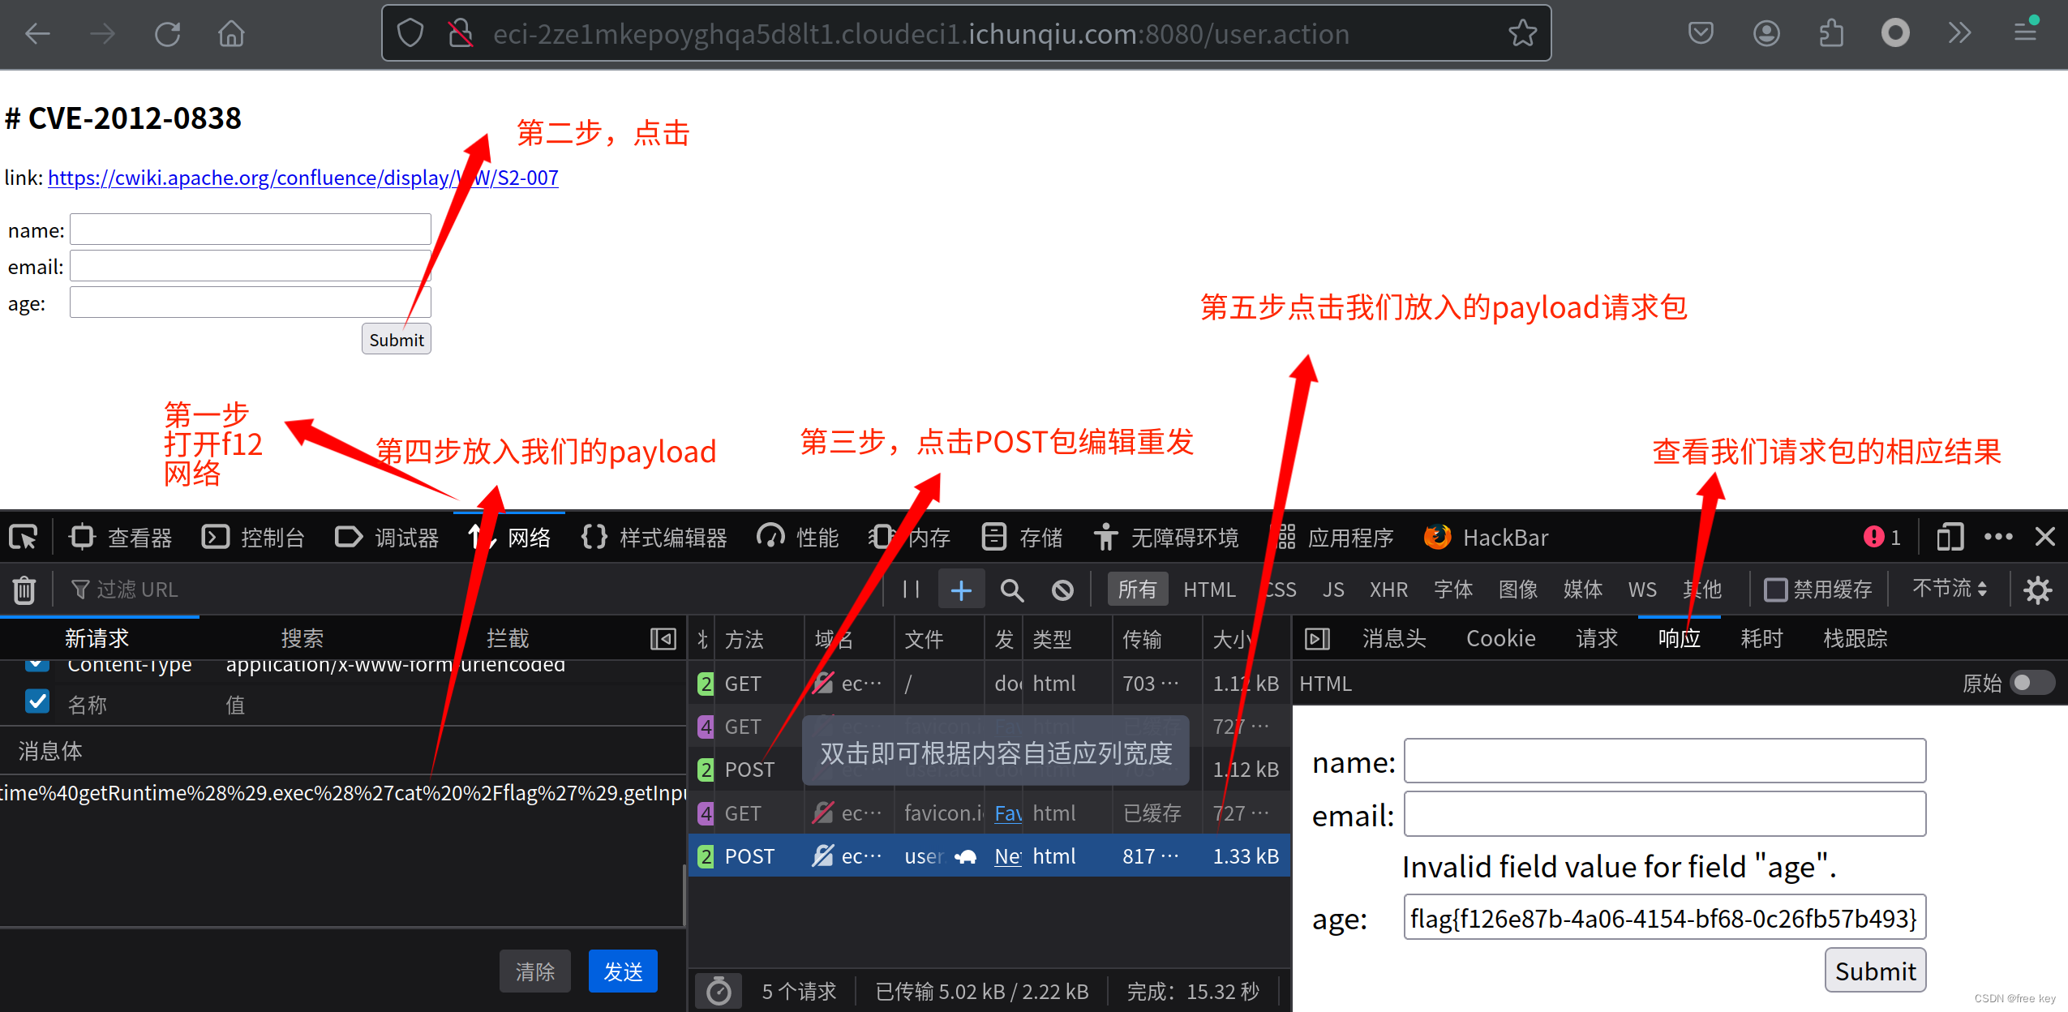Toggle responsive design mode in DevTools
2068x1012 pixels.
[x=1950, y=537]
